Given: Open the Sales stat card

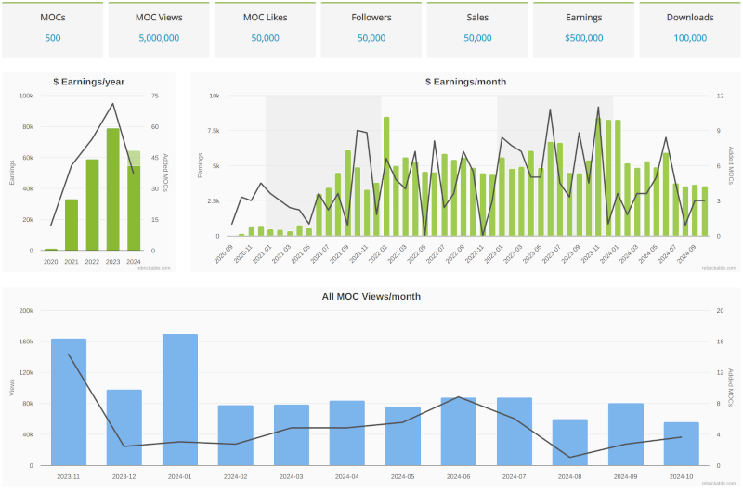Looking at the screenshot, I should point(477,28).
